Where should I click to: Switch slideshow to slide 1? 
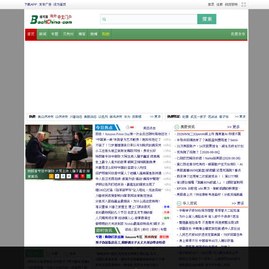51,176
